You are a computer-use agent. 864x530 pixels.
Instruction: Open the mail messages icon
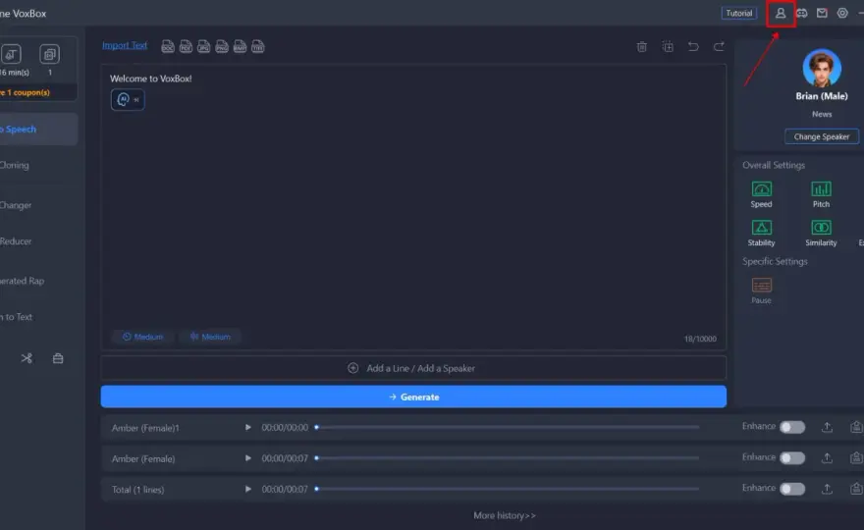822,13
